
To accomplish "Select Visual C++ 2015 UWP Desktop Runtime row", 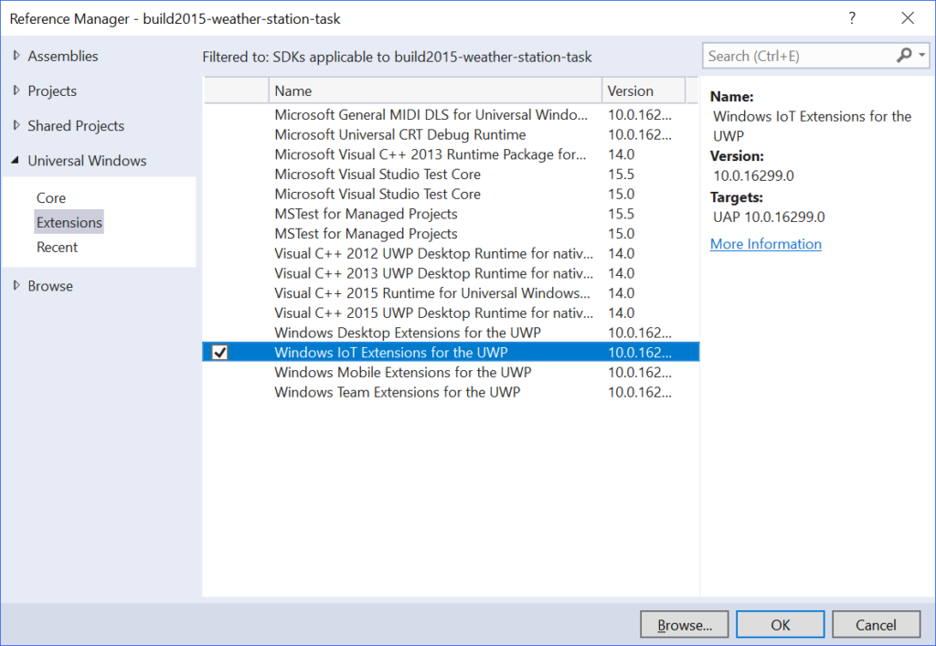I will [x=451, y=312].
